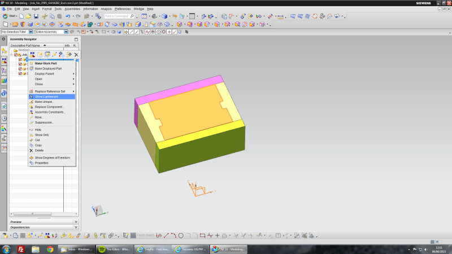Open FileZilla from the taskbar
Screen dimensions: 452x254
(21, 249)
